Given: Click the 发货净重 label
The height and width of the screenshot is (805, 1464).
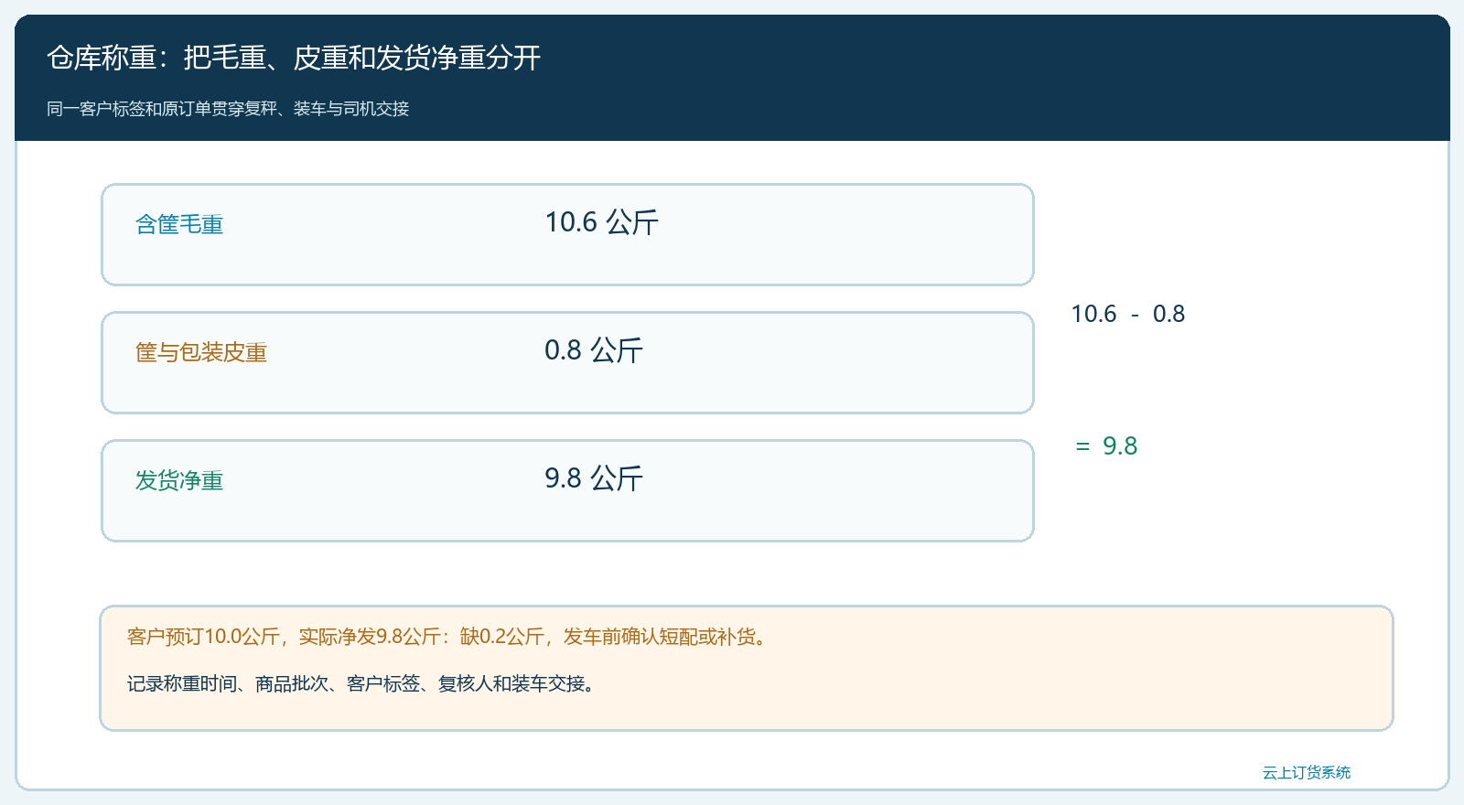Looking at the screenshot, I should (x=179, y=480).
